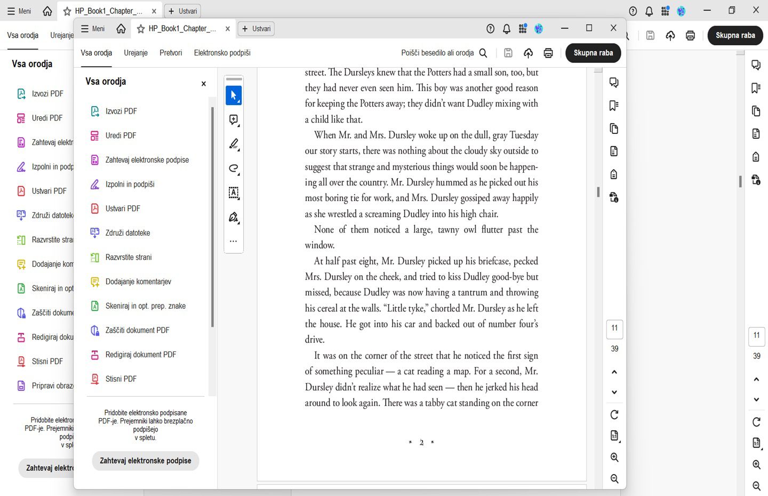Show more quick tools via three dots
Image resolution: width=768 pixels, height=496 pixels.
234,241
